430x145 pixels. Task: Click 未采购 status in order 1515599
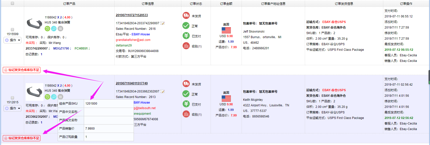pos(30,43)
